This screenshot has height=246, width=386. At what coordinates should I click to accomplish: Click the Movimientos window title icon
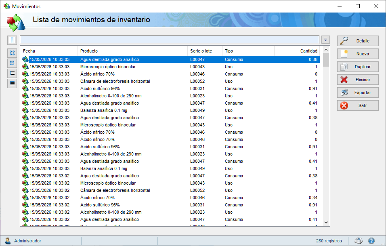6,6
